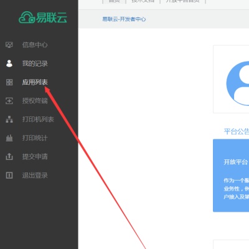This screenshot has height=249, width=249.
Task: Click the network icon beside 打印机列表
Action: tap(9, 120)
